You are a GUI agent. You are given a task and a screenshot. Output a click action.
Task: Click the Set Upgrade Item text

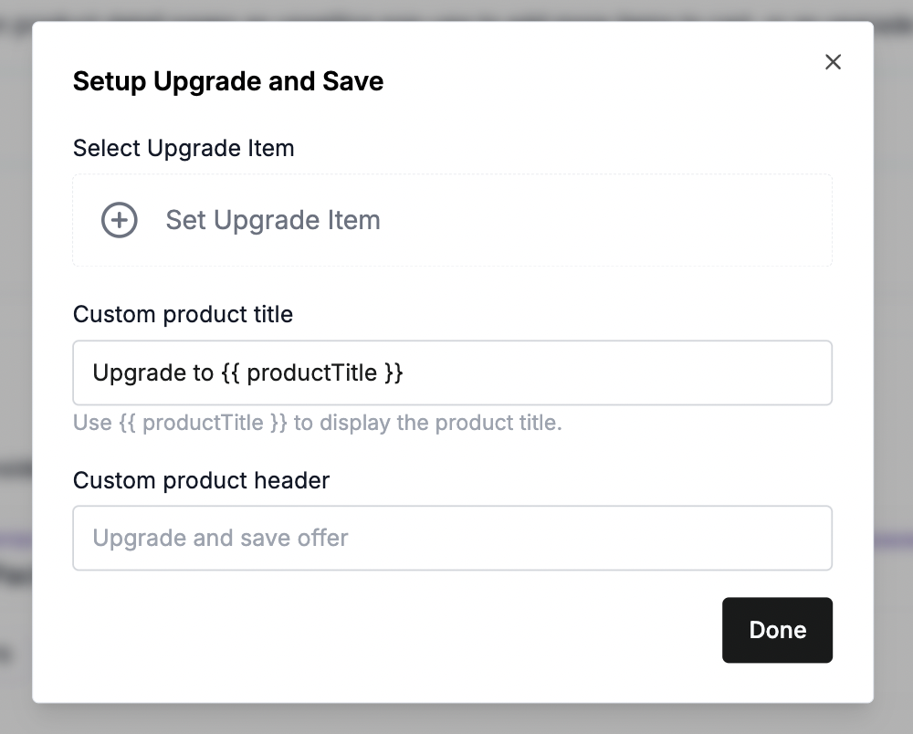tap(272, 220)
